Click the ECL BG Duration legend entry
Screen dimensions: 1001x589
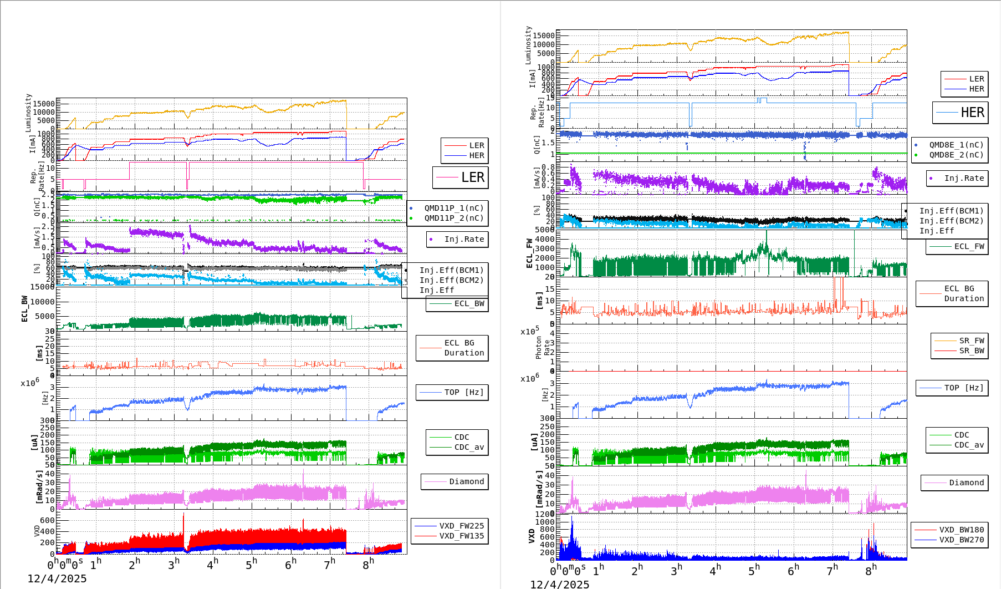coord(452,348)
